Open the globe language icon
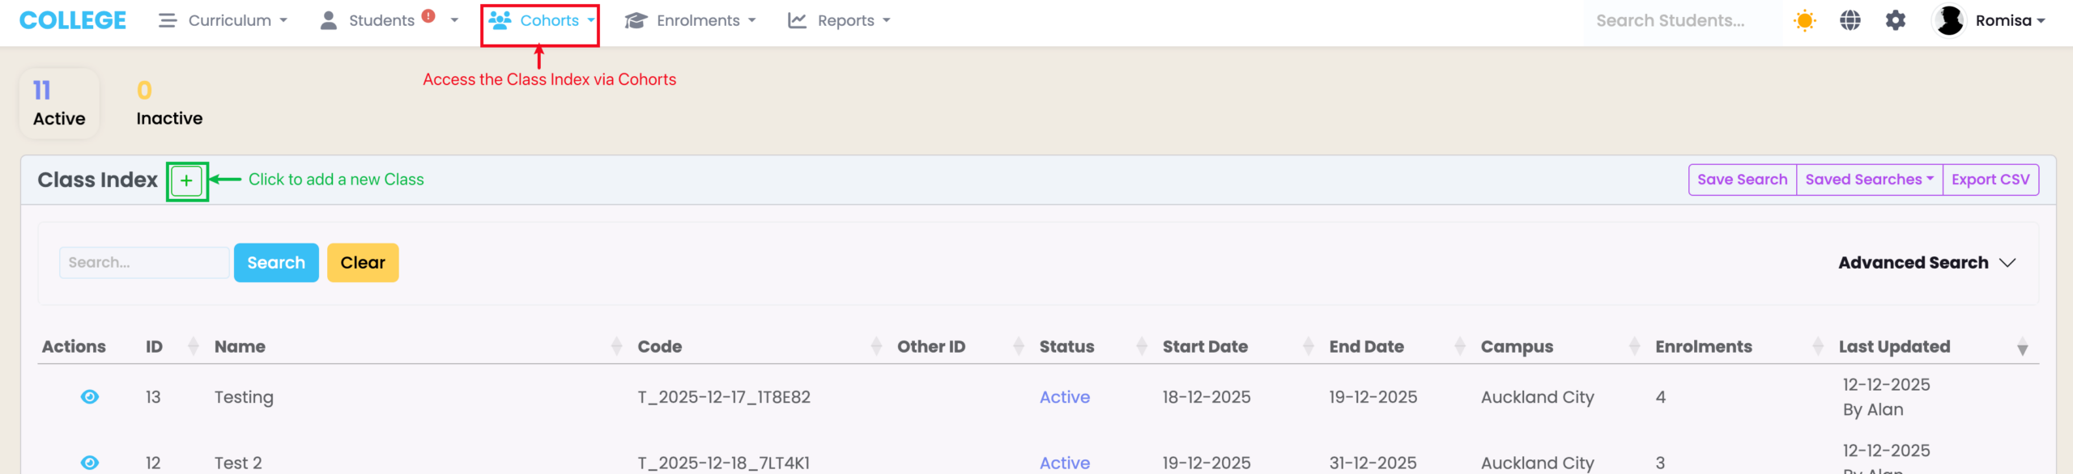The height and width of the screenshot is (474, 2073). 1850,20
